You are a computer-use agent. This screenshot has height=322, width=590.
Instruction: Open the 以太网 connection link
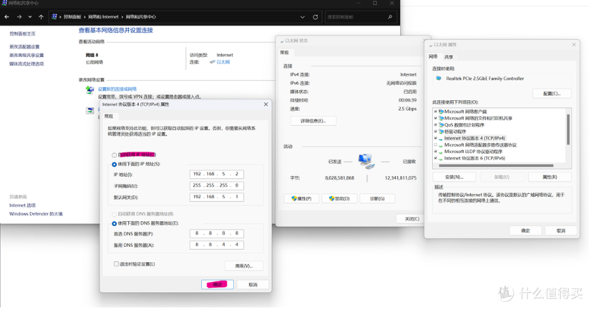click(x=223, y=62)
